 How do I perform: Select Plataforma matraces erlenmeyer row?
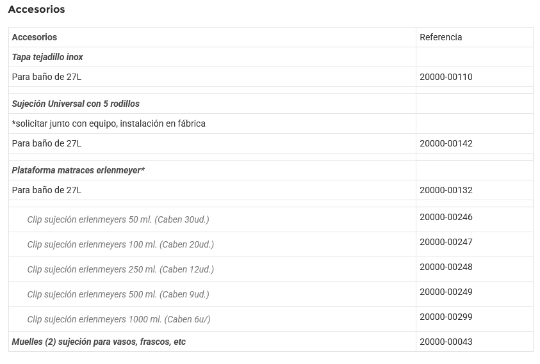pos(78,170)
